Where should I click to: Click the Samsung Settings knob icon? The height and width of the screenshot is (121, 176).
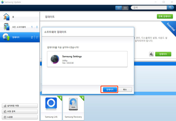click(55, 59)
